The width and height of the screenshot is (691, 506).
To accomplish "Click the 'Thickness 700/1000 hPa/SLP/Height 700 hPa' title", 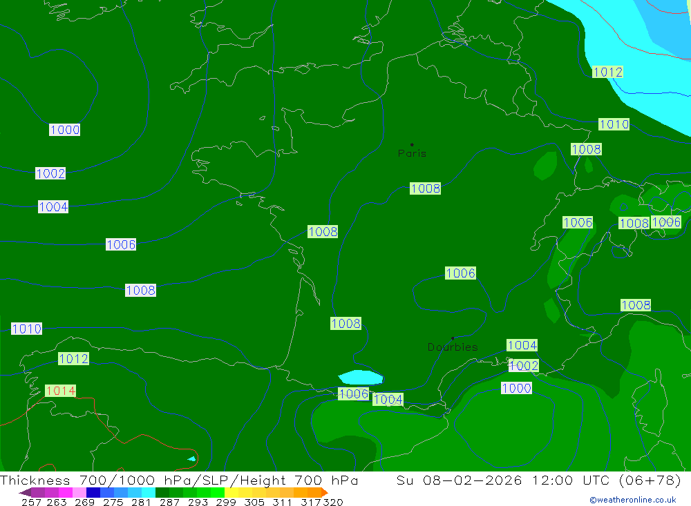I will (x=179, y=480).
